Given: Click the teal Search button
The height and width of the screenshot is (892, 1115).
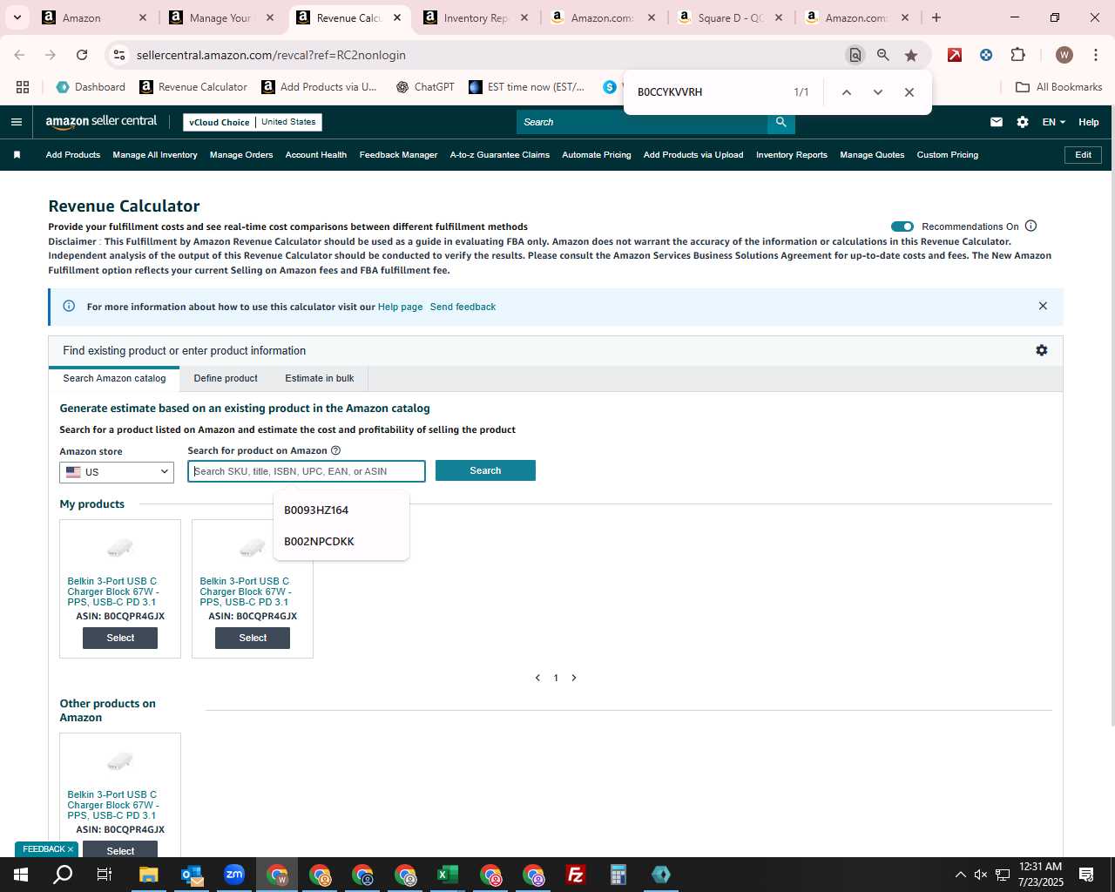Looking at the screenshot, I should click(485, 470).
